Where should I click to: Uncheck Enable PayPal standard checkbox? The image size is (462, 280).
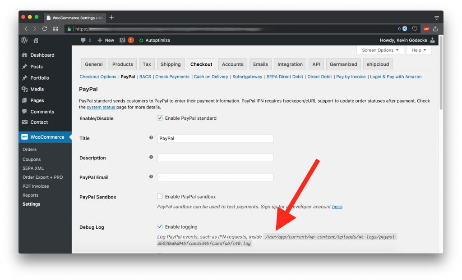point(160,118)
